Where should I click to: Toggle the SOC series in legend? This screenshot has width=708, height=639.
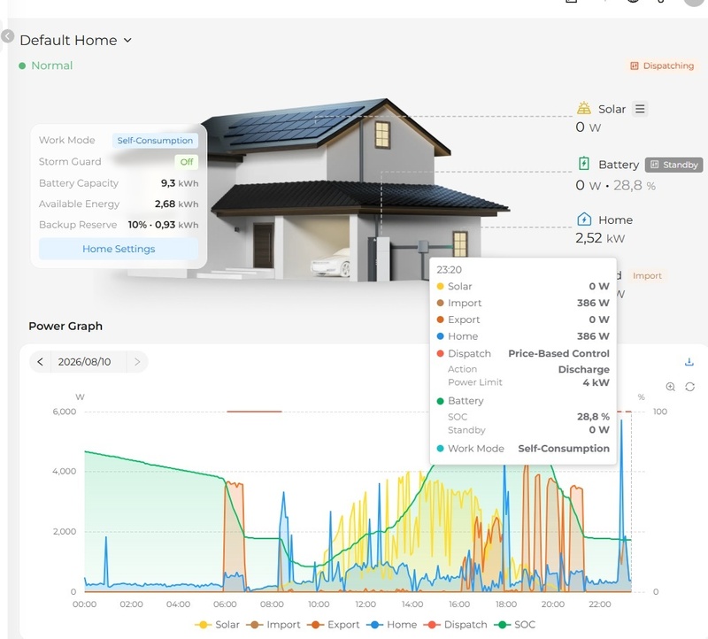[515, 625]
